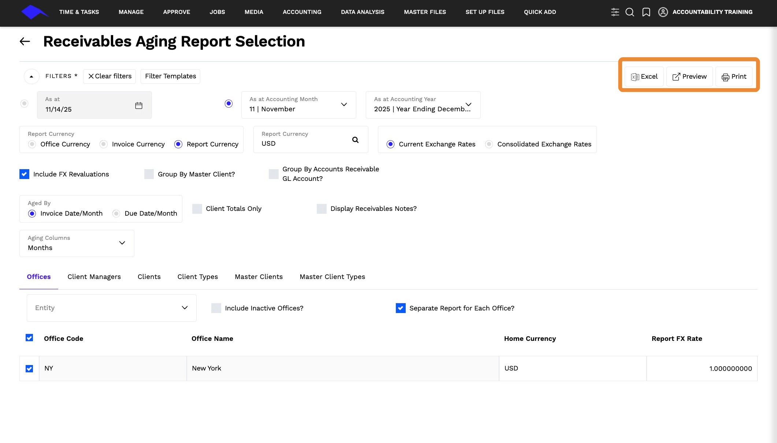
Task: Open calendar picker in As at field
Action: tap(138, 105)
